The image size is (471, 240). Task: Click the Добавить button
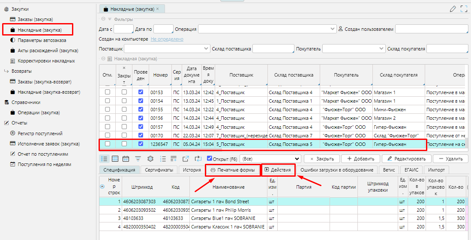pyautogui.click(x=360, y=159)
